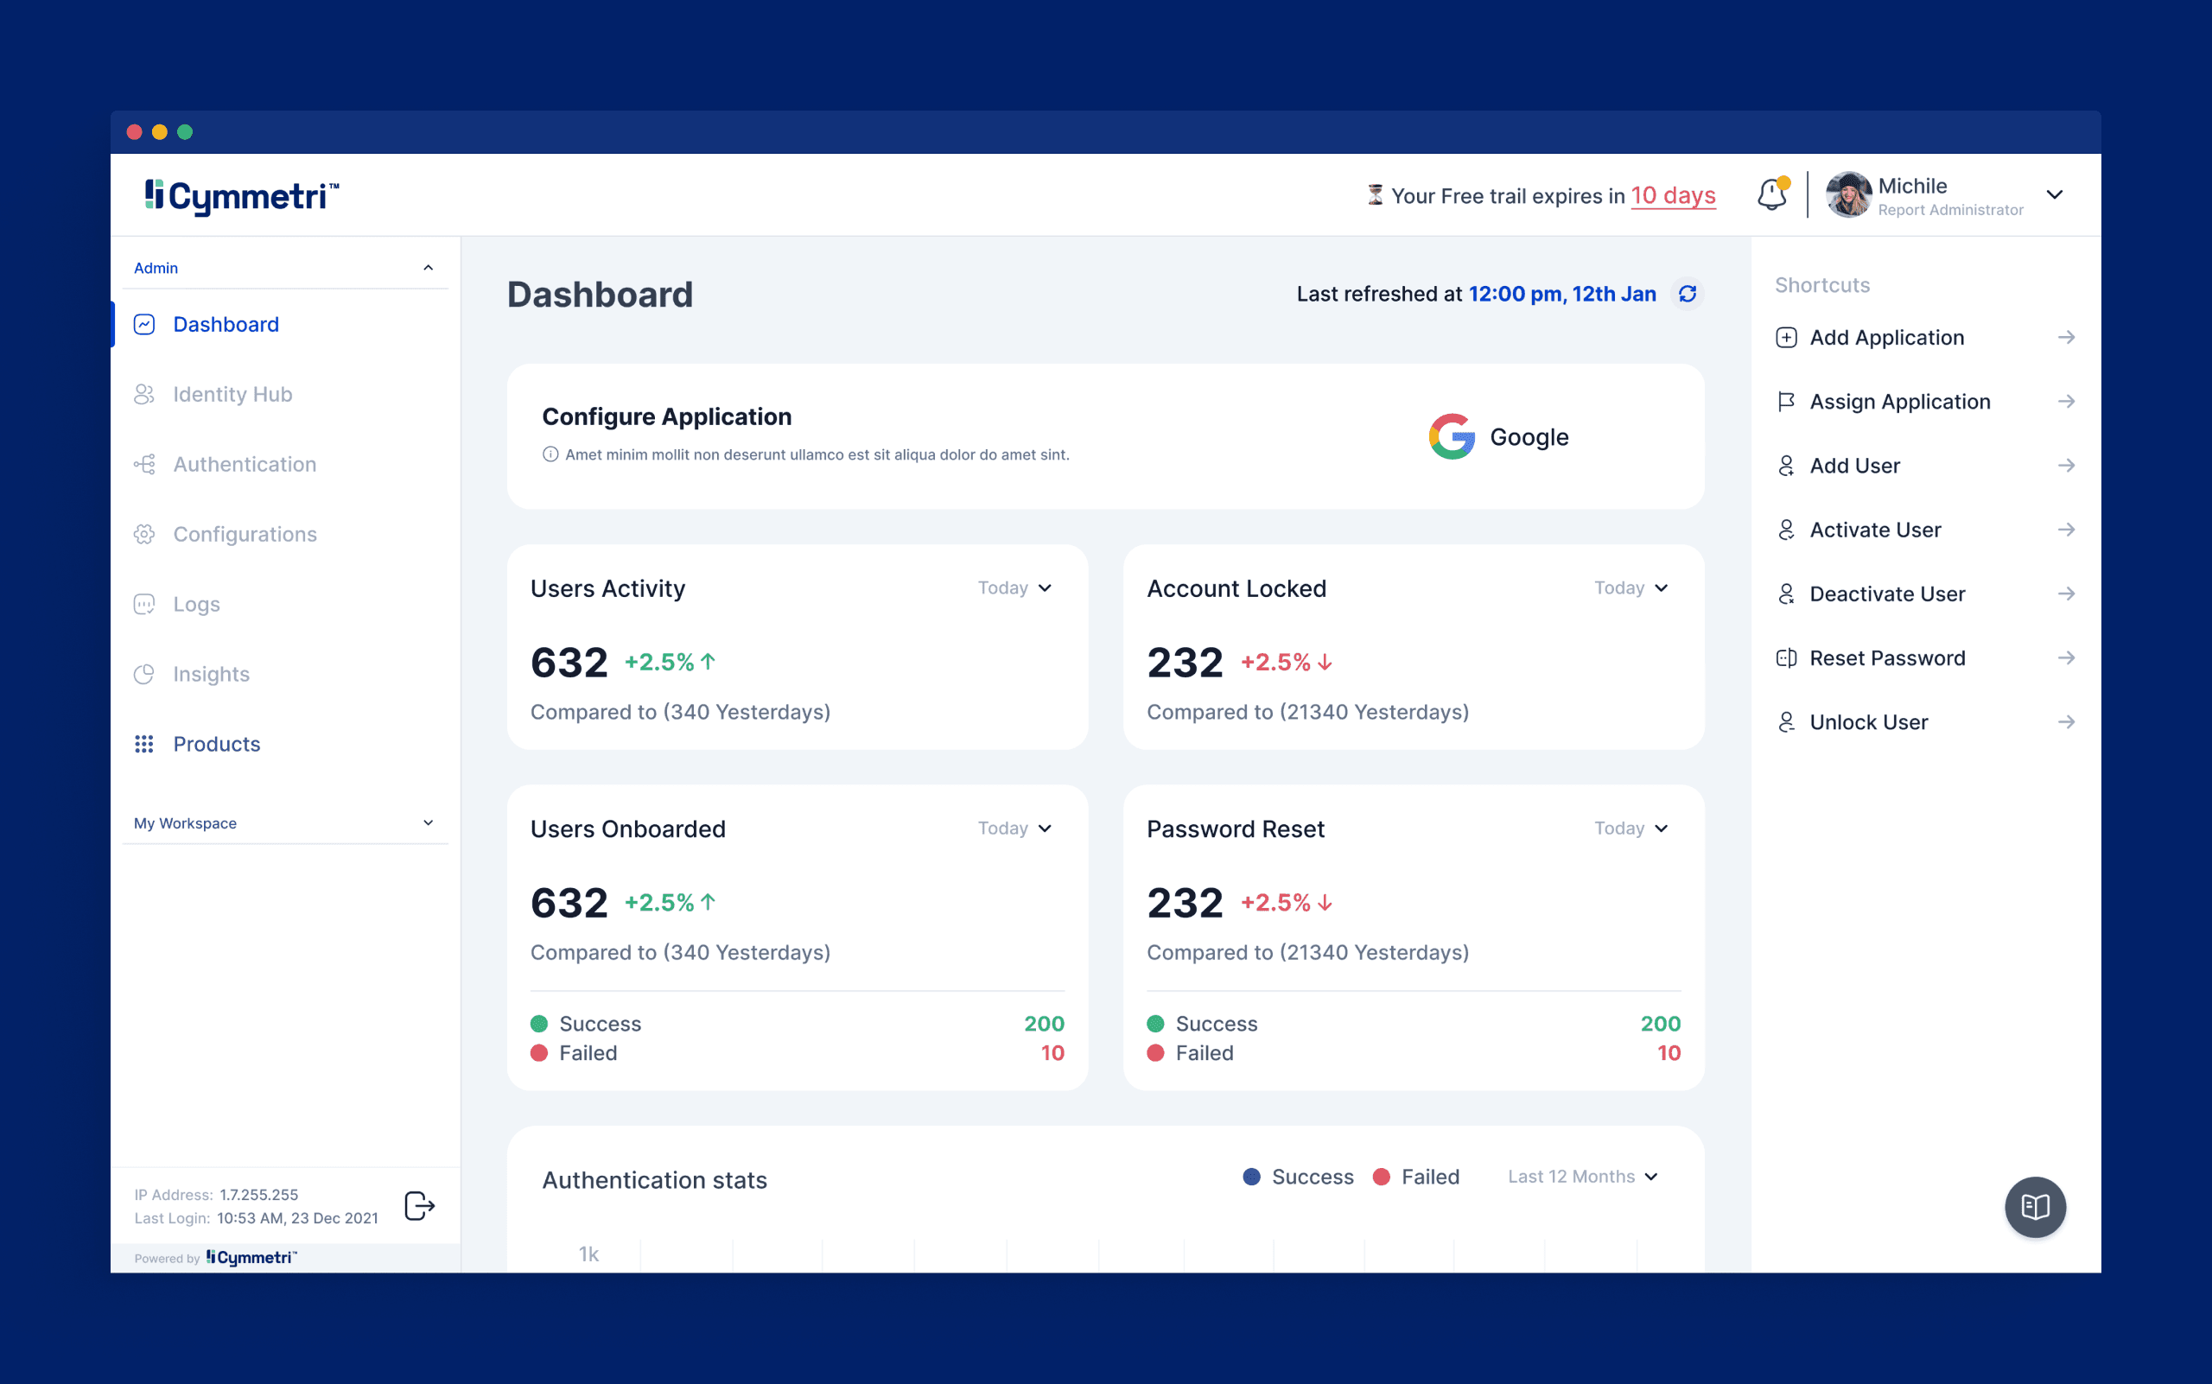Open the Last 12 Months dropdown
Screen dimensions: 2212x1384
[x=1582, y=1178]
